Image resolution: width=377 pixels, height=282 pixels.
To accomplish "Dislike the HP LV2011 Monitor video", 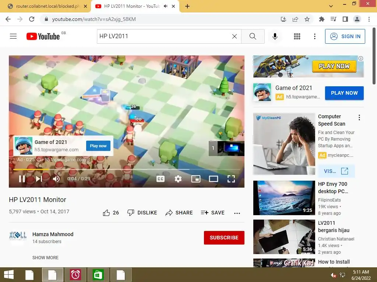I will (142, 213).
